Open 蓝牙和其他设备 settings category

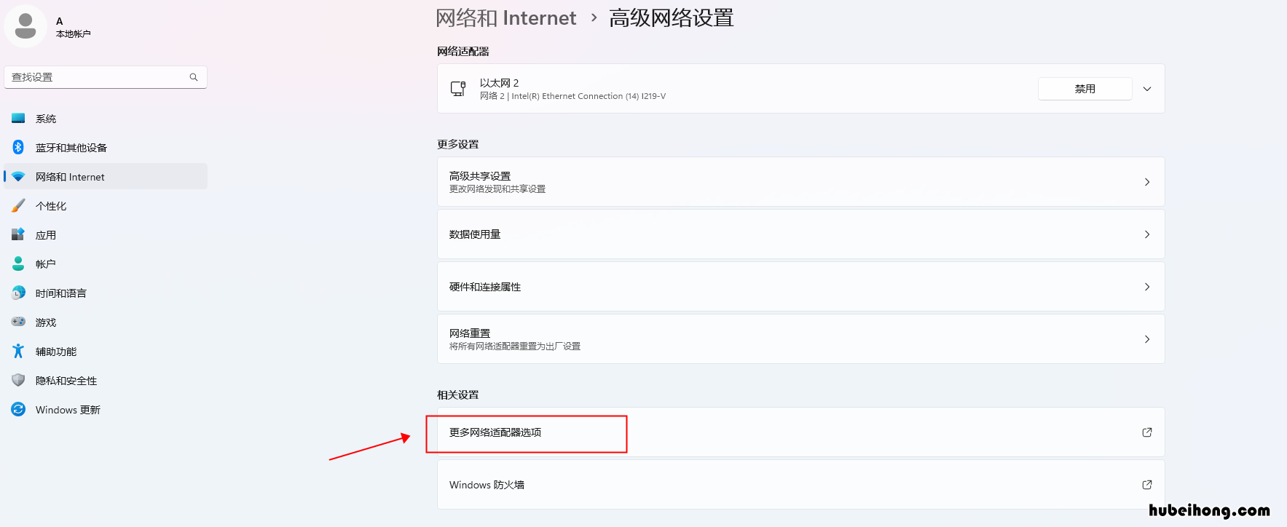[x=106, y=147]
